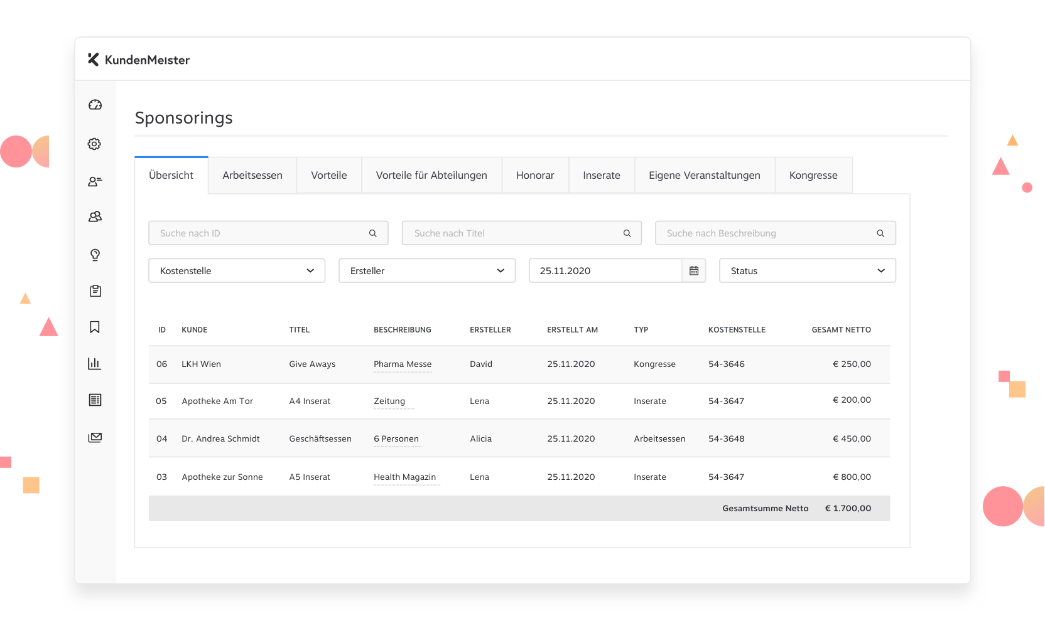Switch to the Honorar tab

tap(535, 175)
